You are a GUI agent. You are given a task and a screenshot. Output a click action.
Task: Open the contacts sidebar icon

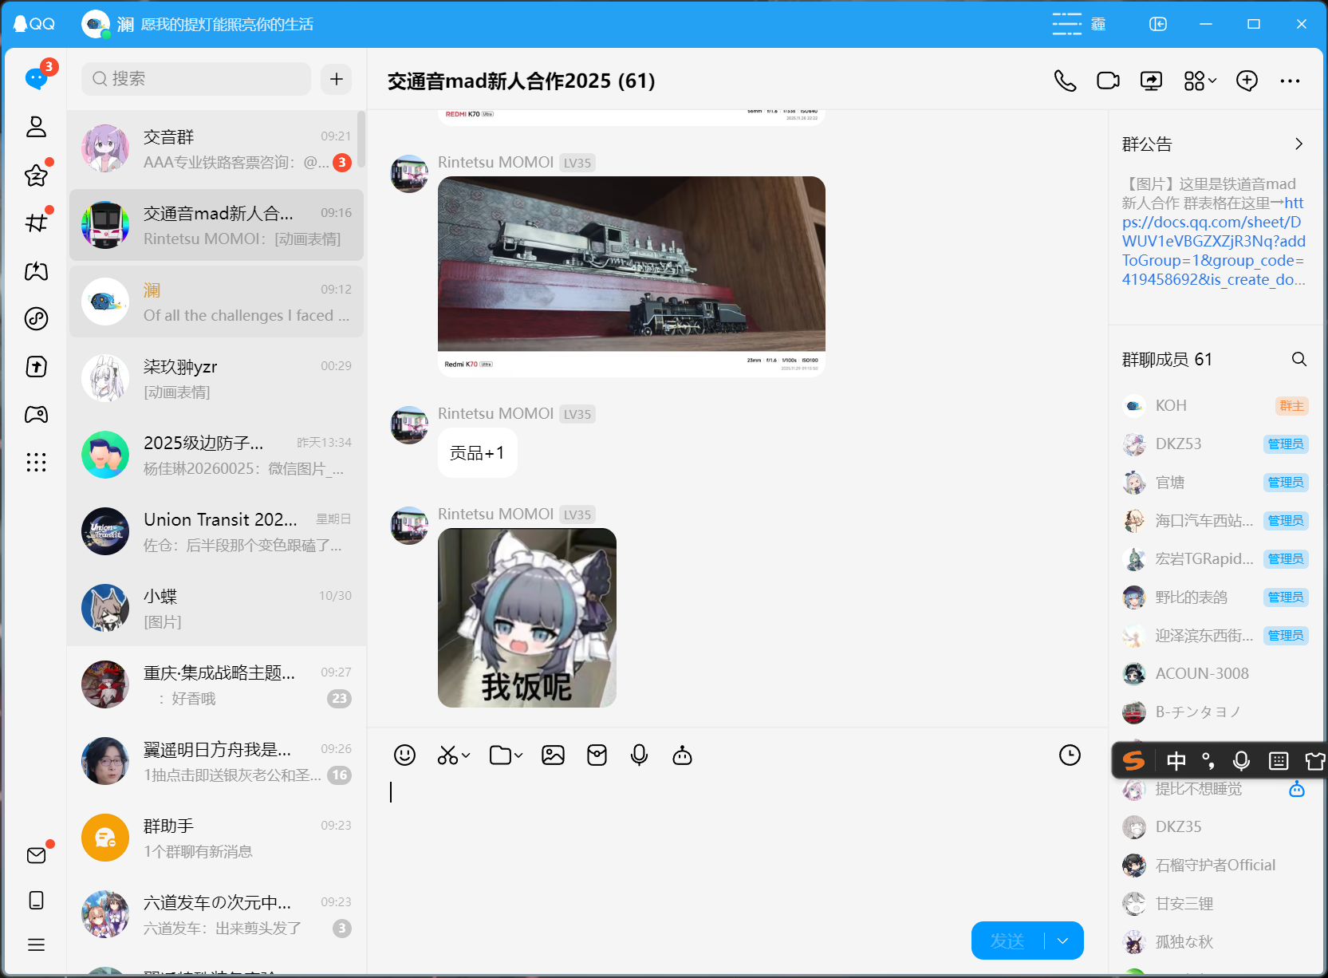(x=36, y=127)
